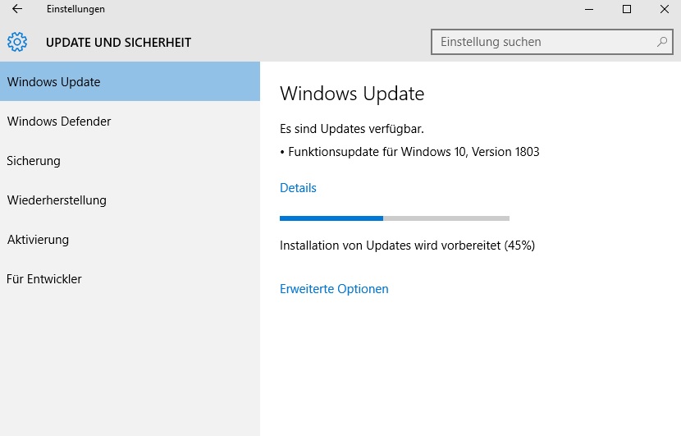Go to Wiederherstellung settings
This screenshot has width=681, height=436.
[x=130, y=200]
